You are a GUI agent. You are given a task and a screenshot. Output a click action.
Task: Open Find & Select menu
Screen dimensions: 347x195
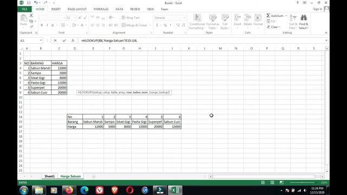point(304,22)
